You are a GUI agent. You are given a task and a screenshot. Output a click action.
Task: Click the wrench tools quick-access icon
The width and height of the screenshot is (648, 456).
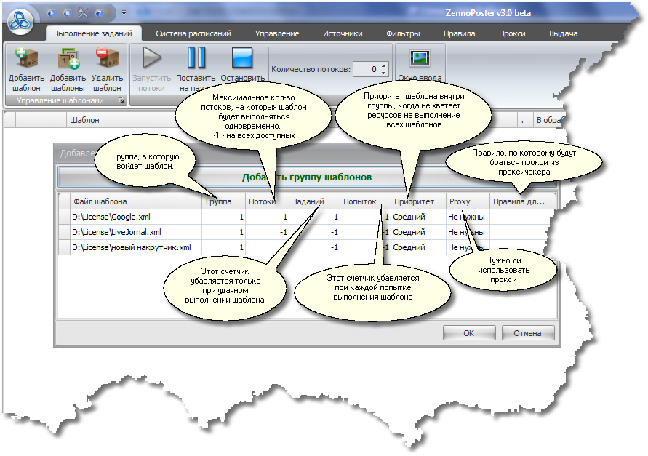[81, 13]
